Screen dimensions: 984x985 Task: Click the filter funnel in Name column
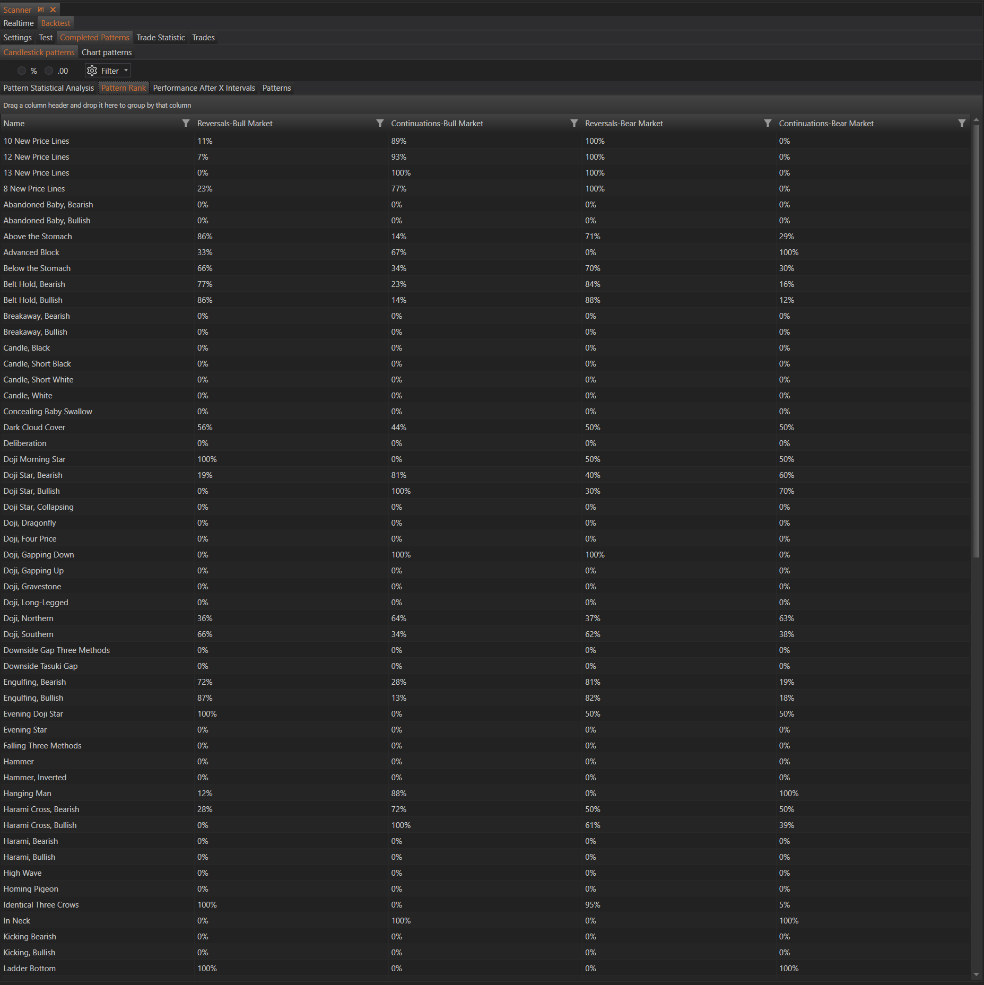tap(186, 123)
